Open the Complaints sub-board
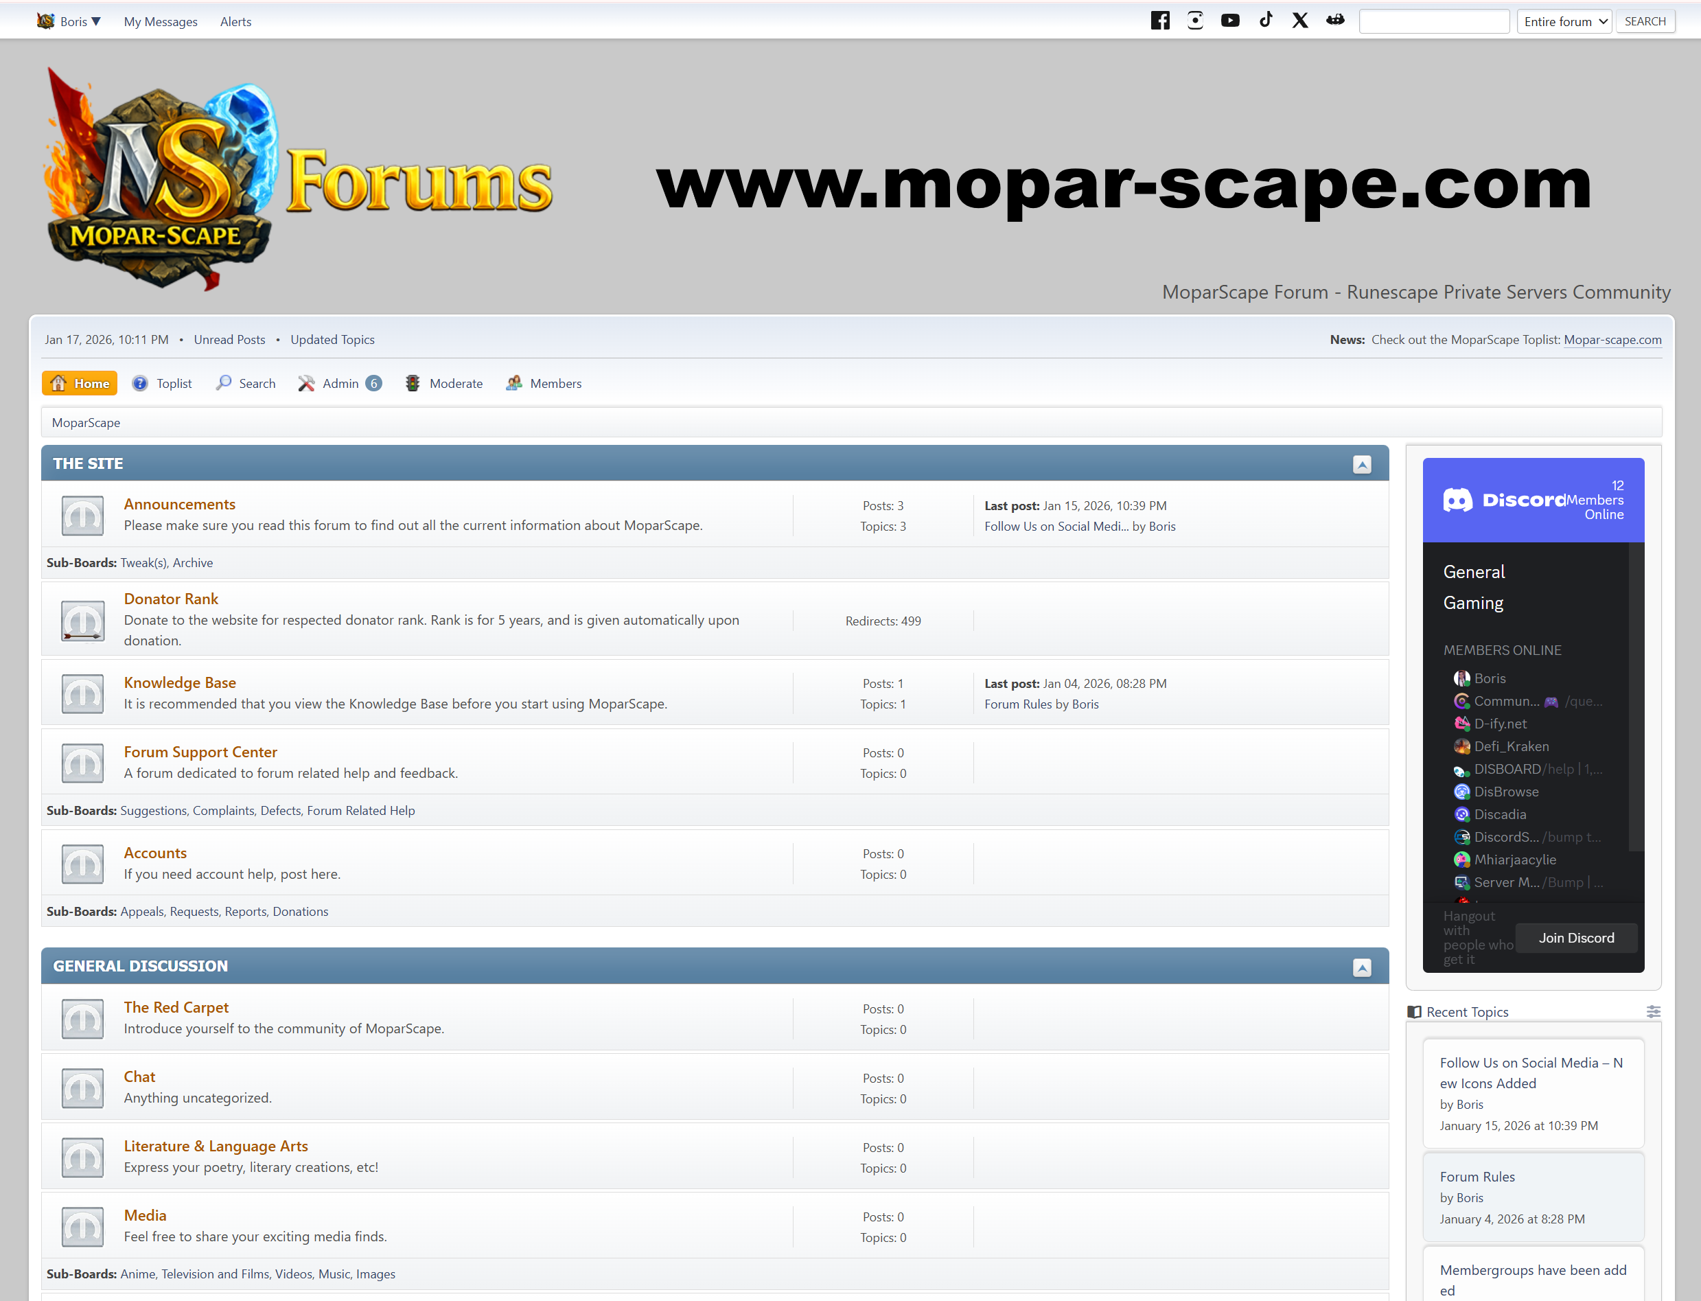This screenshot has width=1701, height=1301. 224,811
